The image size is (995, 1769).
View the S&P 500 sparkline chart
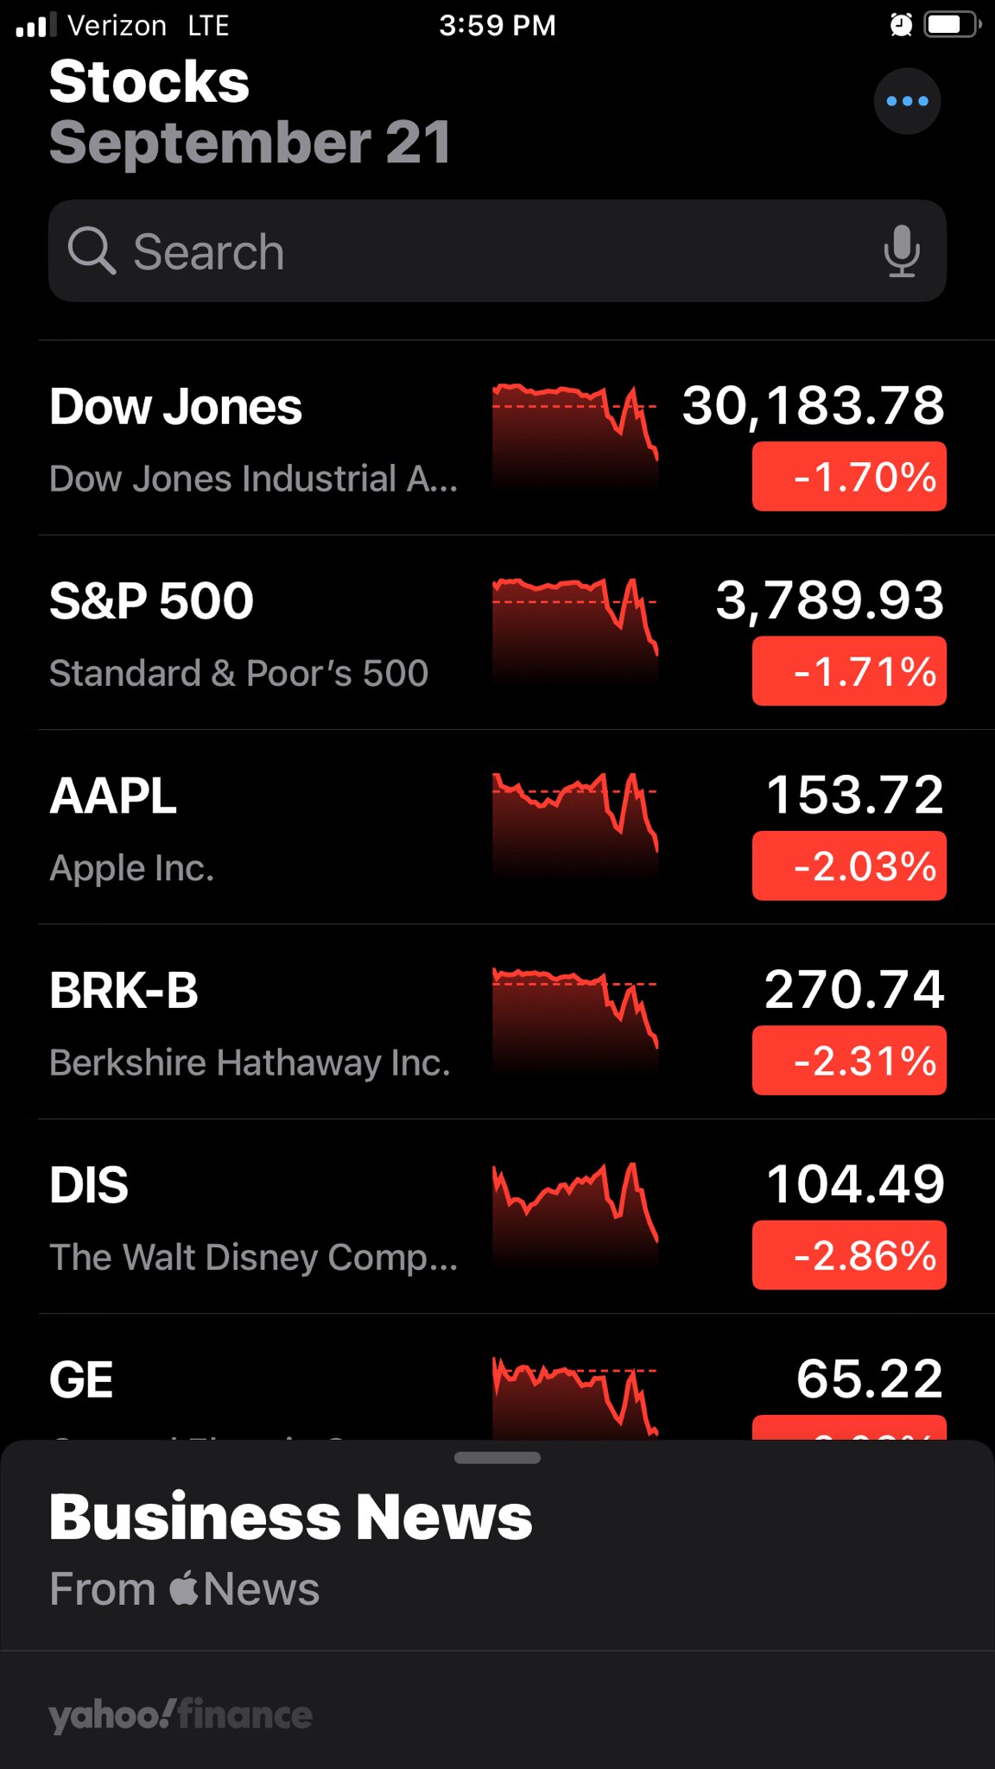[x=574, y=629]
